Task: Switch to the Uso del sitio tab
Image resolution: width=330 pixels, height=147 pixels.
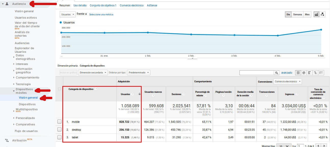Action: pyautogui.click(x=80, y=5)
